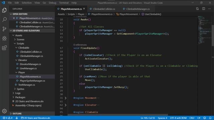Click the flame icon in status bar

pos(17,118)
